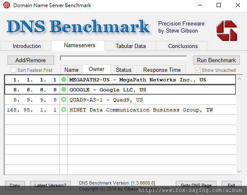Screen dimensions: 247x195
Task: Click the list scrollbar up arrow
Action: point(239,79)
